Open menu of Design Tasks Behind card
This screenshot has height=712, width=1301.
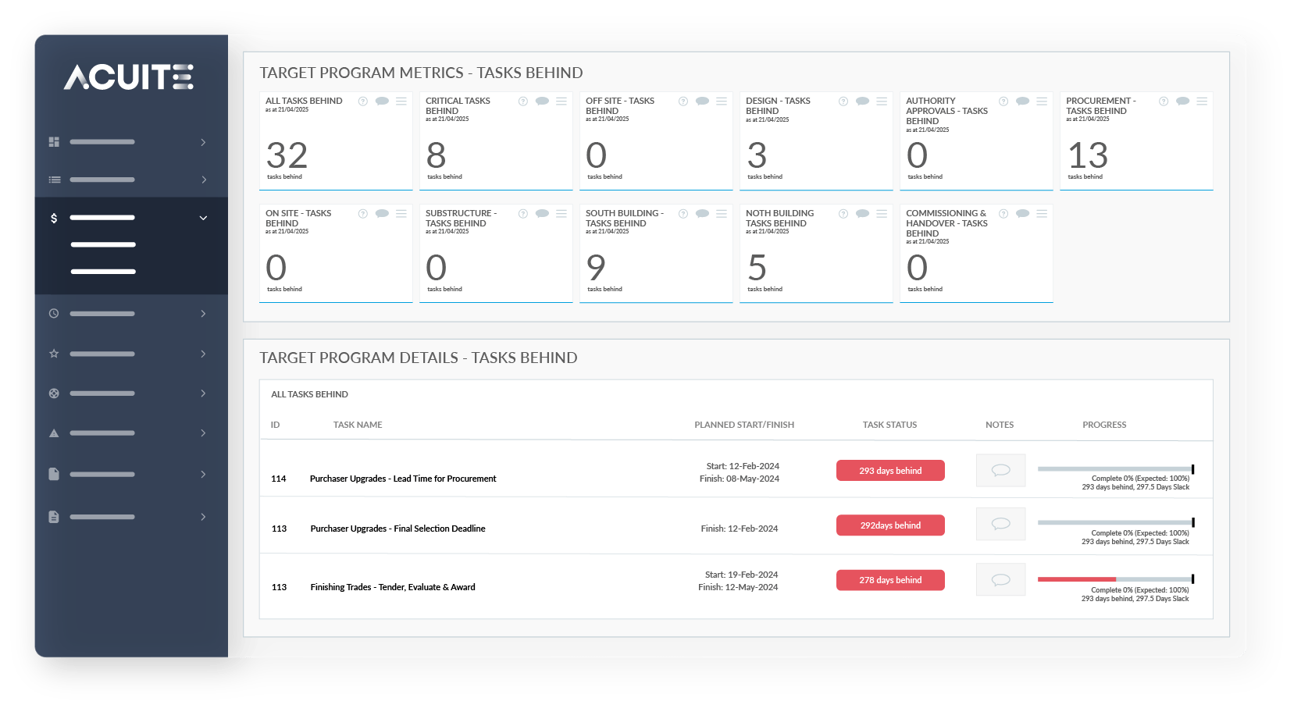[x=882, y=101]
